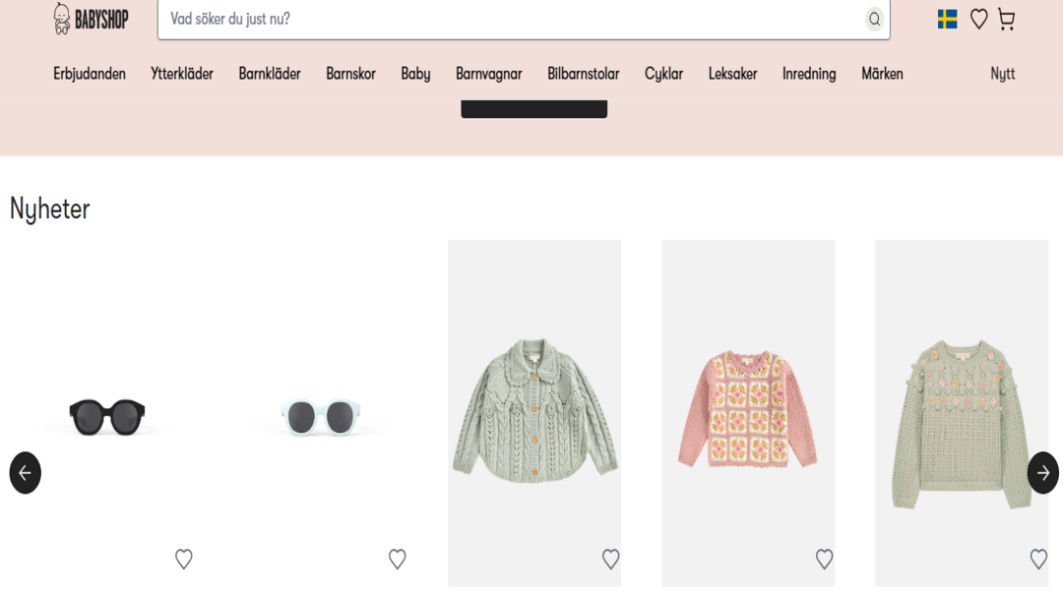Open the Barnvagnar menu

pyautogui.click(x=489, y=74)
